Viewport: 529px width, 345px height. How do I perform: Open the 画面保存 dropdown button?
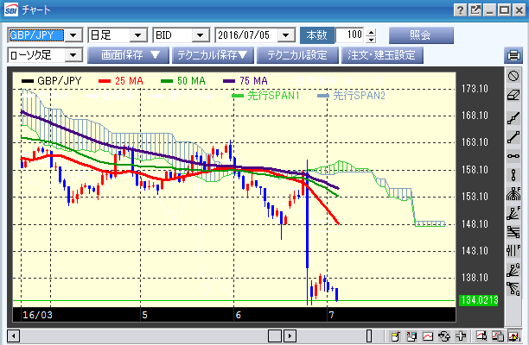pos(128,55)
